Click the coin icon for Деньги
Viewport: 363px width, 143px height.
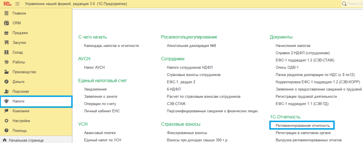point(6,82)
